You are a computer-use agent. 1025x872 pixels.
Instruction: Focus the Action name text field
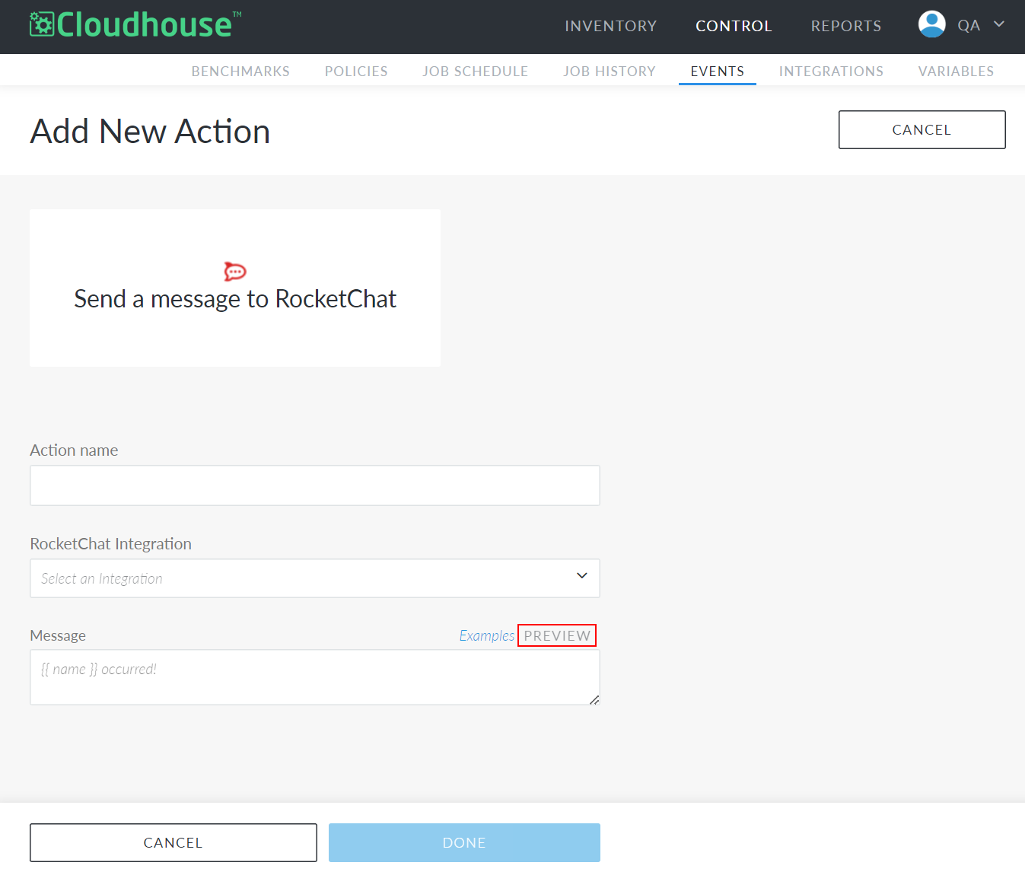pyautogui.click(x=315, y=485)
